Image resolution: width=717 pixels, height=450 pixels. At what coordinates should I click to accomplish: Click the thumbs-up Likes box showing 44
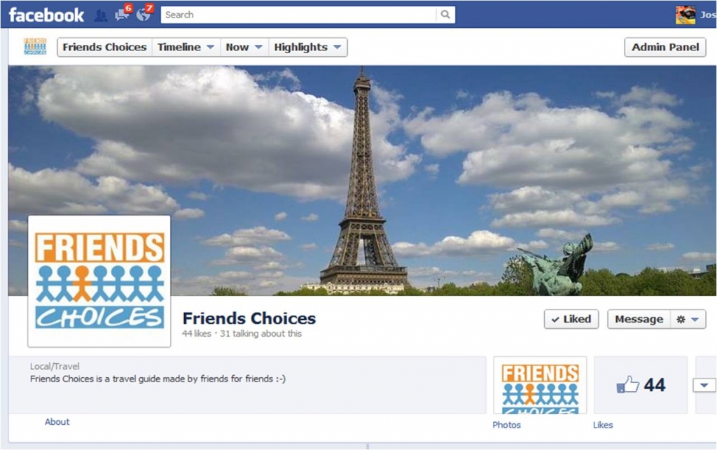coord(641,385)
